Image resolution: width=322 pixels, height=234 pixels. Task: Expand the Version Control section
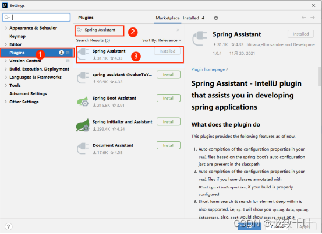(6, 61)
